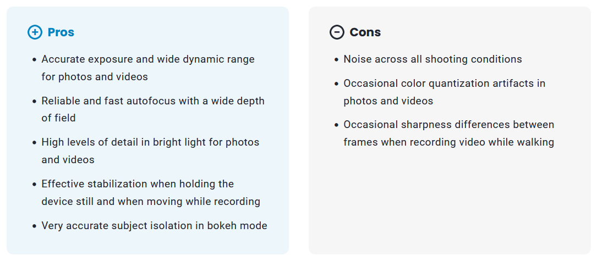The width and height of the screenshot is (597, 261).
Task: Click the bullet before 'Occasional sharpness differences'
Action: pos(337,125)
